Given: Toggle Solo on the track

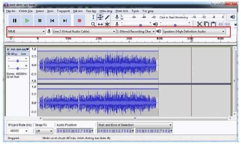Looking at the screenshot, I should [x=24, y=54].
